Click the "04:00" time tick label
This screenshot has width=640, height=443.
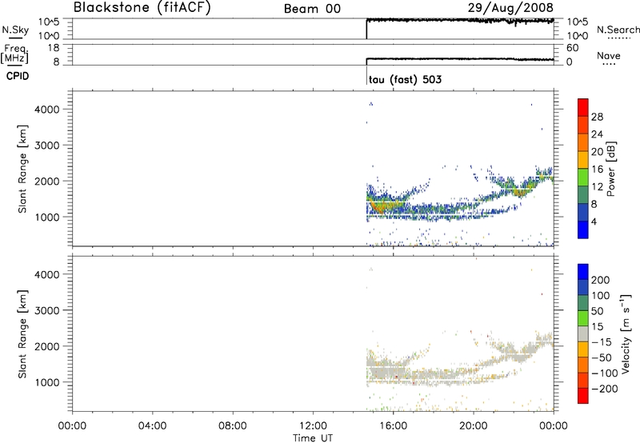[x=152, y=426]
